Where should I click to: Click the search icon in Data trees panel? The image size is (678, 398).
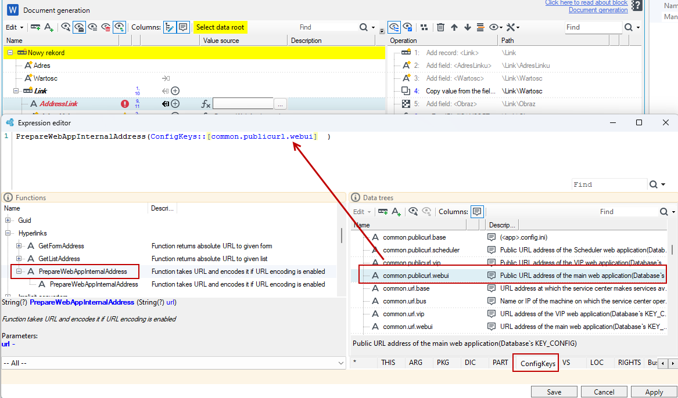coord(663,212)
